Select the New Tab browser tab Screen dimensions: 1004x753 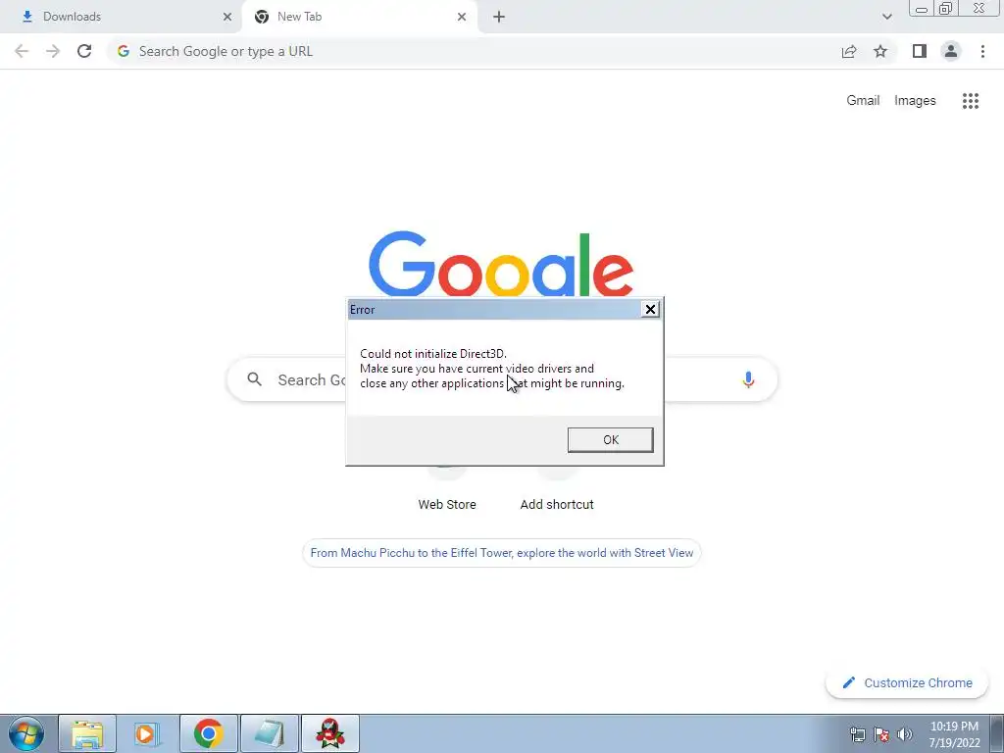click(359, 17)
